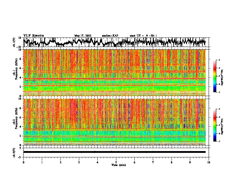Click time axis tick label "3"
The height and width of the screenshot is (182, 235).
tap(79, 162)
